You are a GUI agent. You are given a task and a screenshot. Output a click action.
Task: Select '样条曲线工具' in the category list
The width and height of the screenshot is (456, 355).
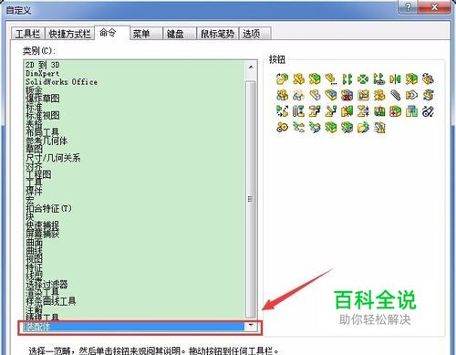pyautogui.click(x=51, y=301)
